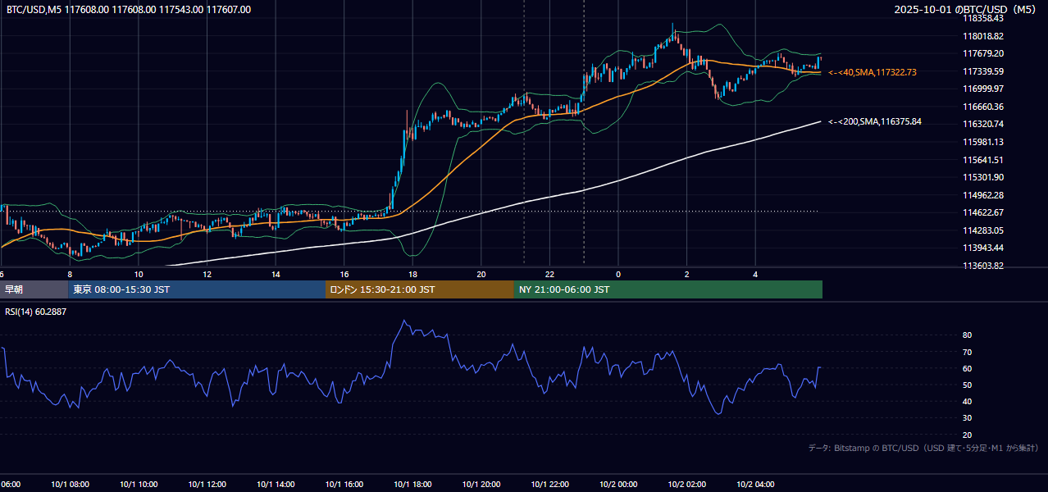This screenshot has width=1048, height=492.
Task: Click the chart title "2025-10-01 のBTC/USD（M5）"
Action: [966, 10]
